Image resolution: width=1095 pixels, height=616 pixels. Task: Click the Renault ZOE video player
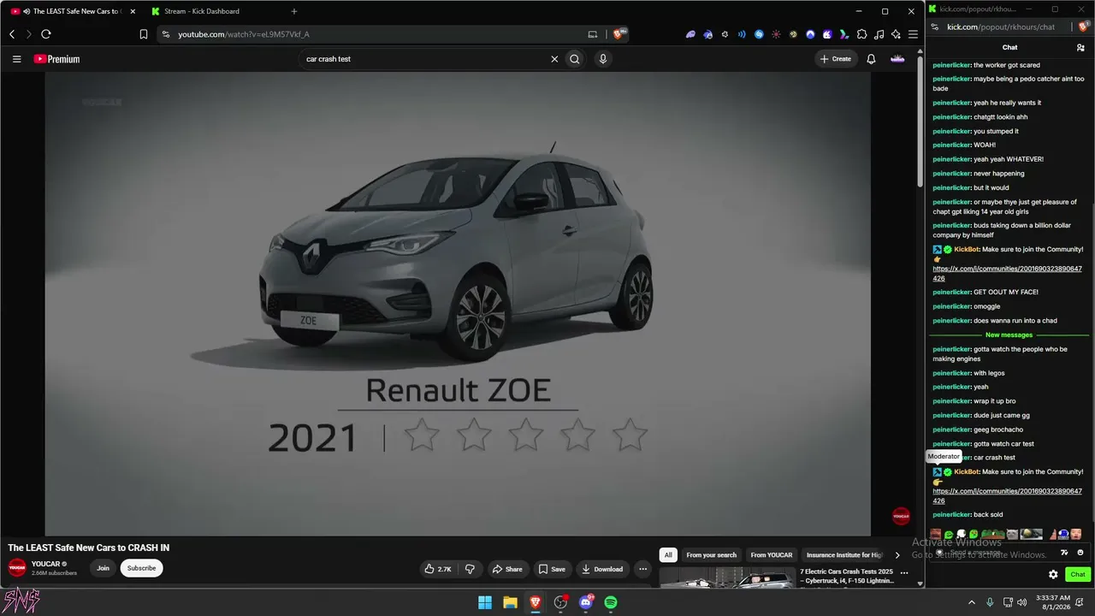click(458, 304)
